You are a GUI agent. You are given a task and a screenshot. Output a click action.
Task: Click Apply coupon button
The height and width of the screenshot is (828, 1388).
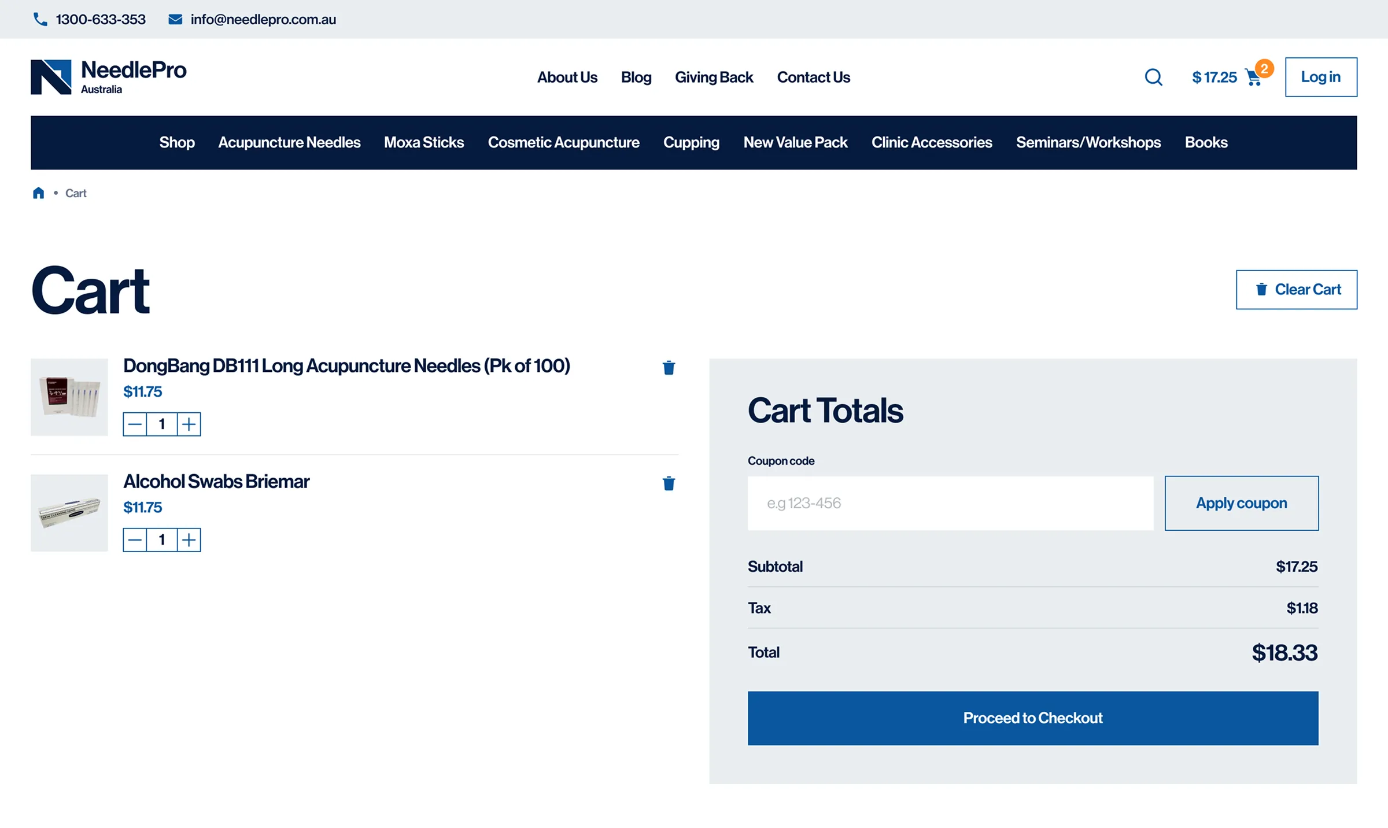tap(1242, 503)
